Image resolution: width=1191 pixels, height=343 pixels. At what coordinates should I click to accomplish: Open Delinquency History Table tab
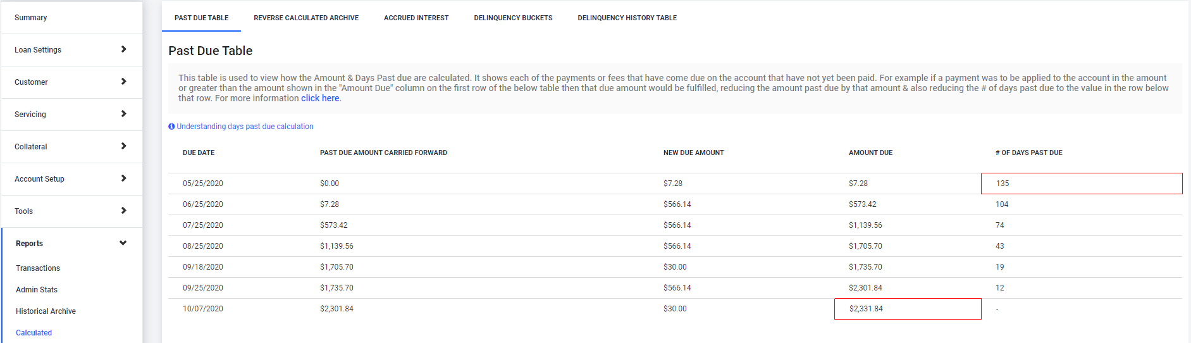click(627, 18)
